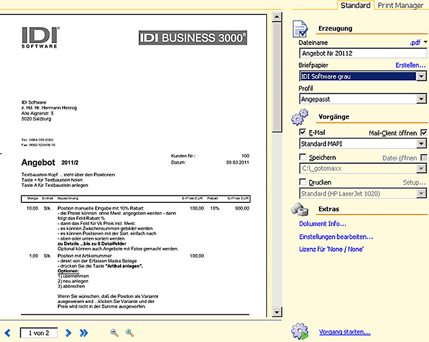Click the 'z. Hd. Hr. Hermann Herzog' line

(x=49, y=108)
